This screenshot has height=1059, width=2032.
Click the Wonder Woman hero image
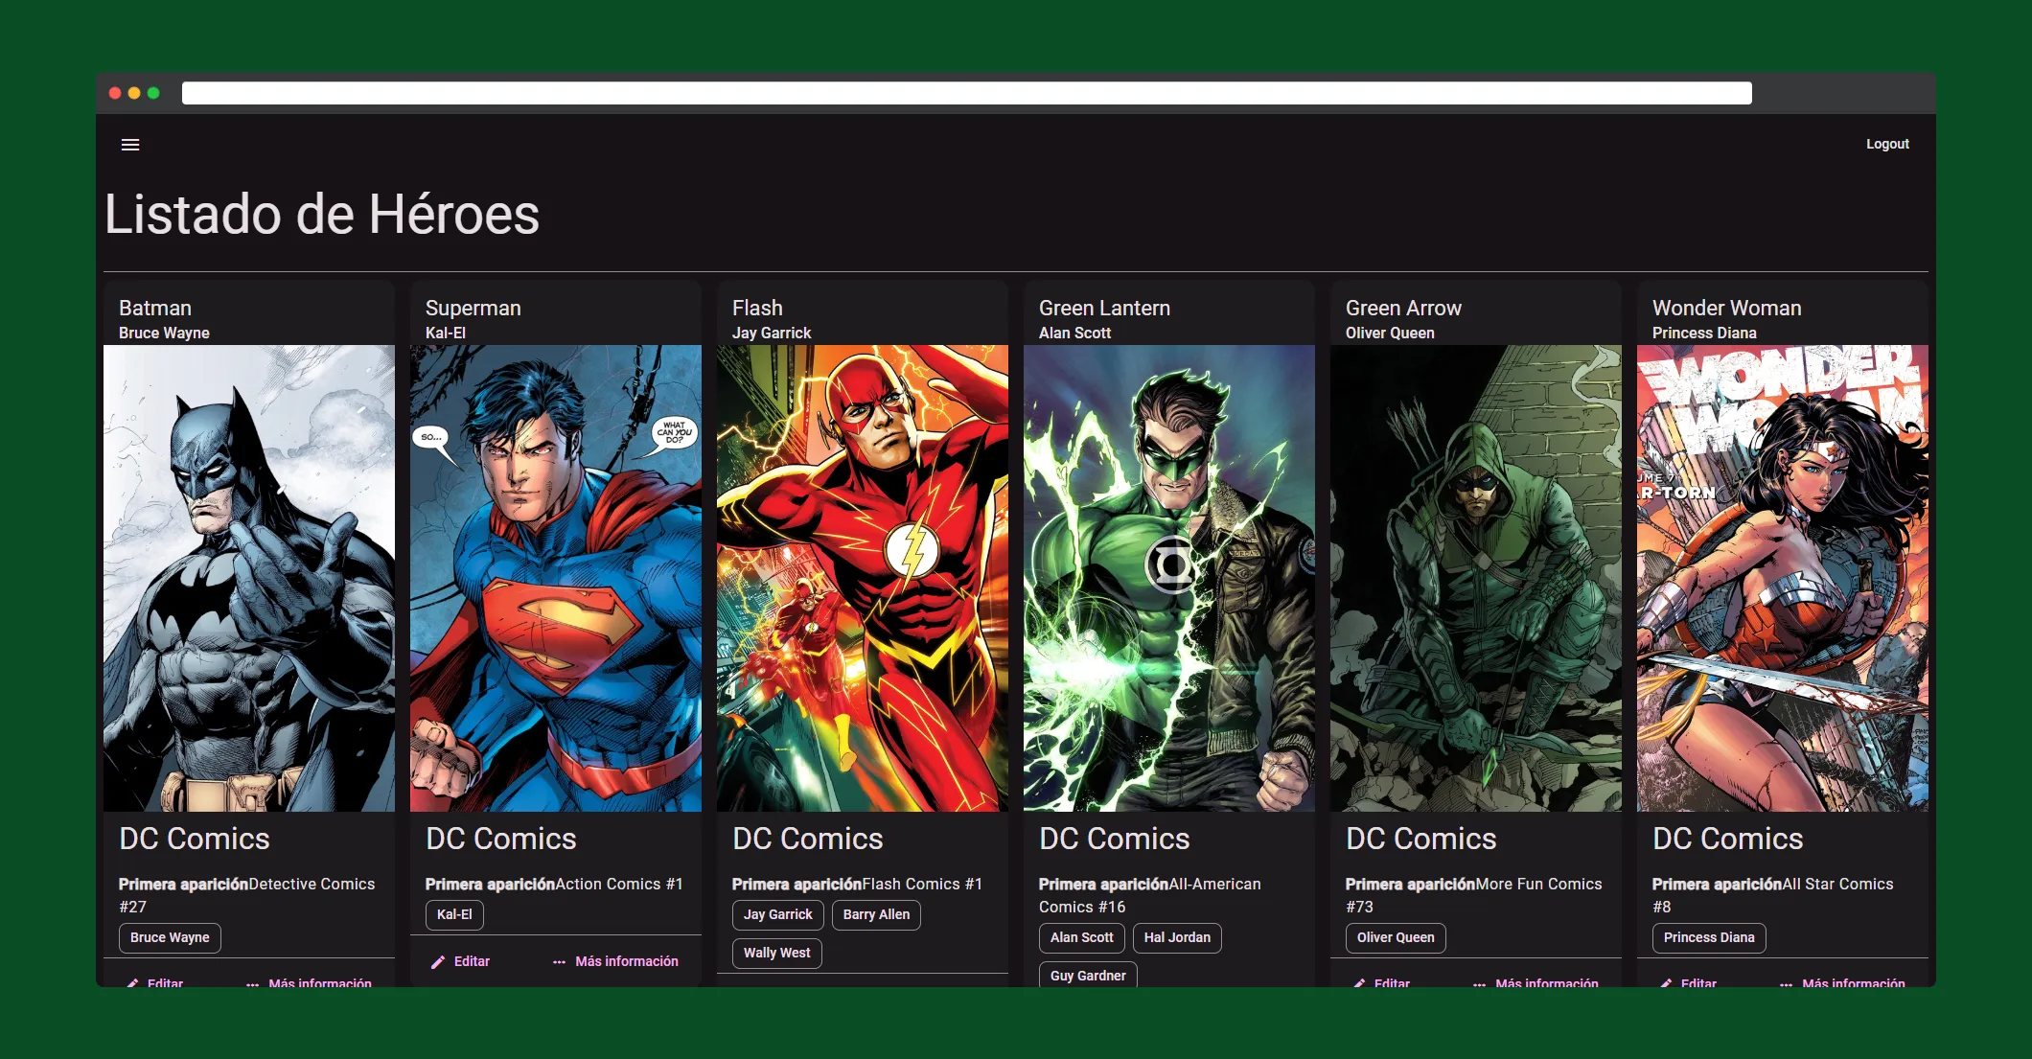pyautogui.click(x=1783, y=578)
